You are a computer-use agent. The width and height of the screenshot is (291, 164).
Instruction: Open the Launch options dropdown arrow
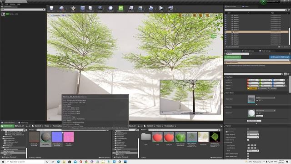[x=175, y=9]
